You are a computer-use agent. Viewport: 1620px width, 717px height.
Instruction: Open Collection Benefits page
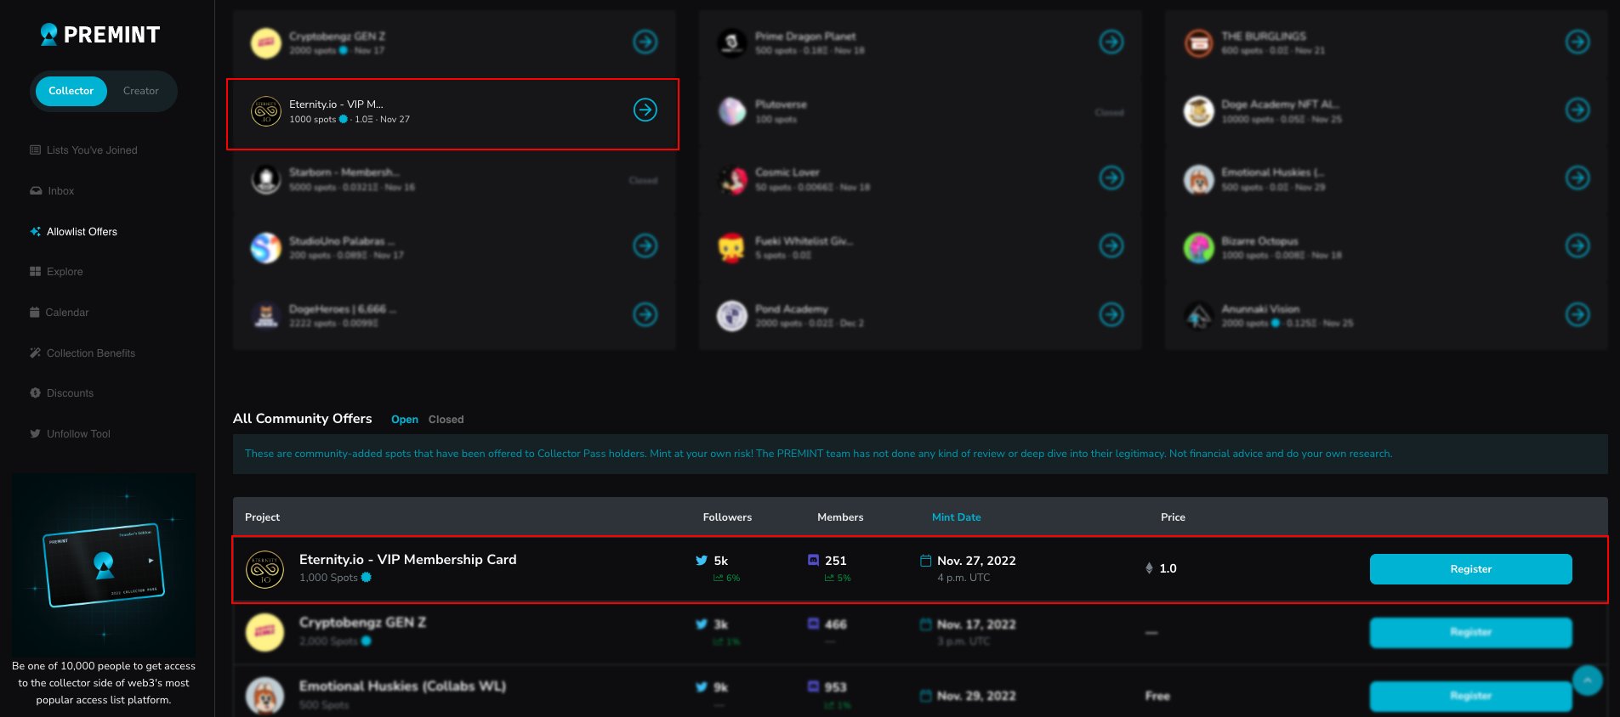(82, 353)
